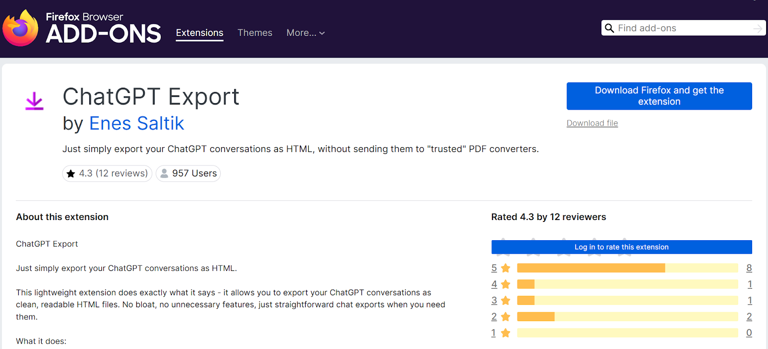This screenshot has width=768, height=349.
Task: Open author Enes Saltik's profile
Action: 137,124
